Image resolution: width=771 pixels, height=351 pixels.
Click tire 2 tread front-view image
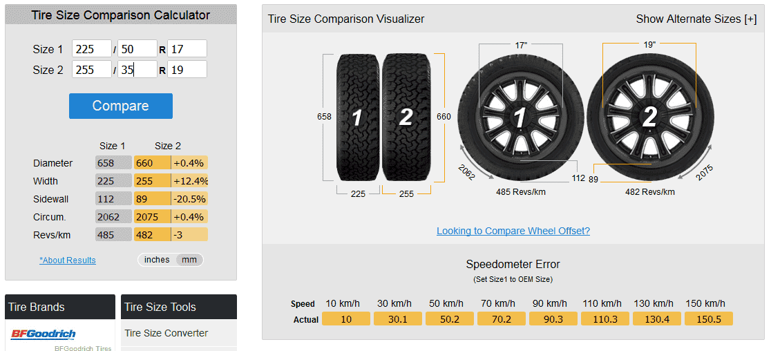tap(406, 117)
